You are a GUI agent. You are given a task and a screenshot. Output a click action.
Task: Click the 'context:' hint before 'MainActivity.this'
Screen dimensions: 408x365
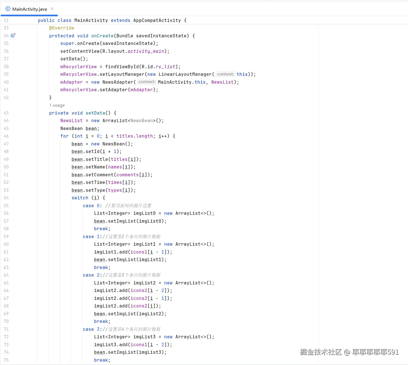tap(147, 82)
